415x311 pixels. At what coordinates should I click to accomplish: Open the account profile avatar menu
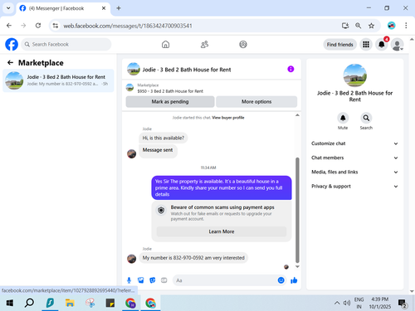[x=397, y=44]
